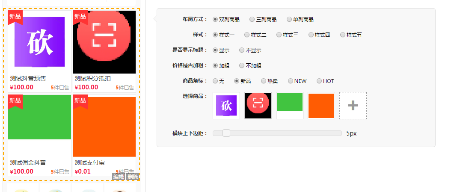Click the product title 测试佣金抖音
The width and height of the screenshot is (463, 192).
tap(28, 162)
